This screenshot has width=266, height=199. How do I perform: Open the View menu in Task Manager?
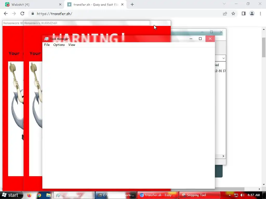(x=72, y=45)
